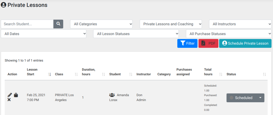Screen dimensions: 273x115
Task: Sort by Duration hours column arrows
Action: [x=104, y=74]
